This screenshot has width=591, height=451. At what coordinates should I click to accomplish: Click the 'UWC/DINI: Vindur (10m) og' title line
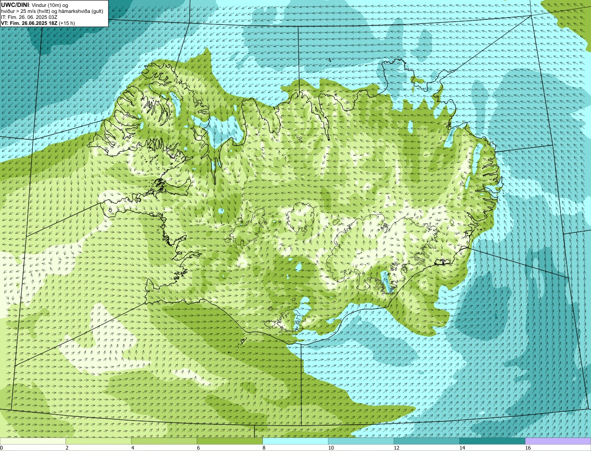tap(34, 5)
